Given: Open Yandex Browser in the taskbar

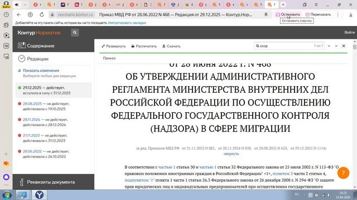Looking at the screenshot, I should pos(39,195).
